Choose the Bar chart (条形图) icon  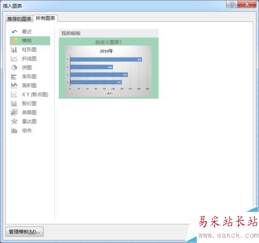[x=14, y=76]
